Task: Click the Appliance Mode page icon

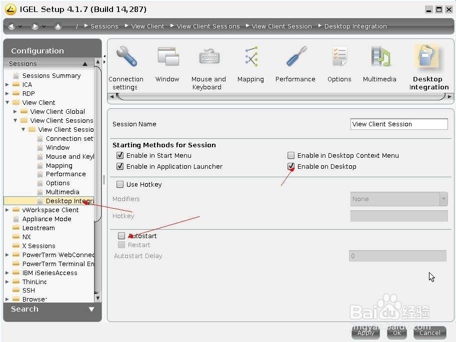Action: coord(16,219)
